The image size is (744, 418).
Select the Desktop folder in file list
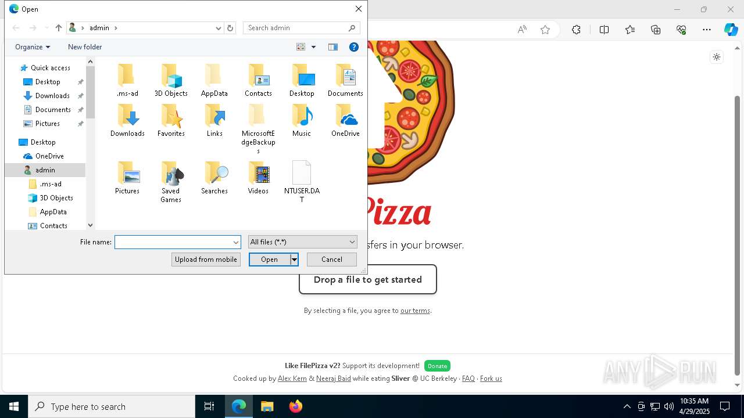coord(302,80)
